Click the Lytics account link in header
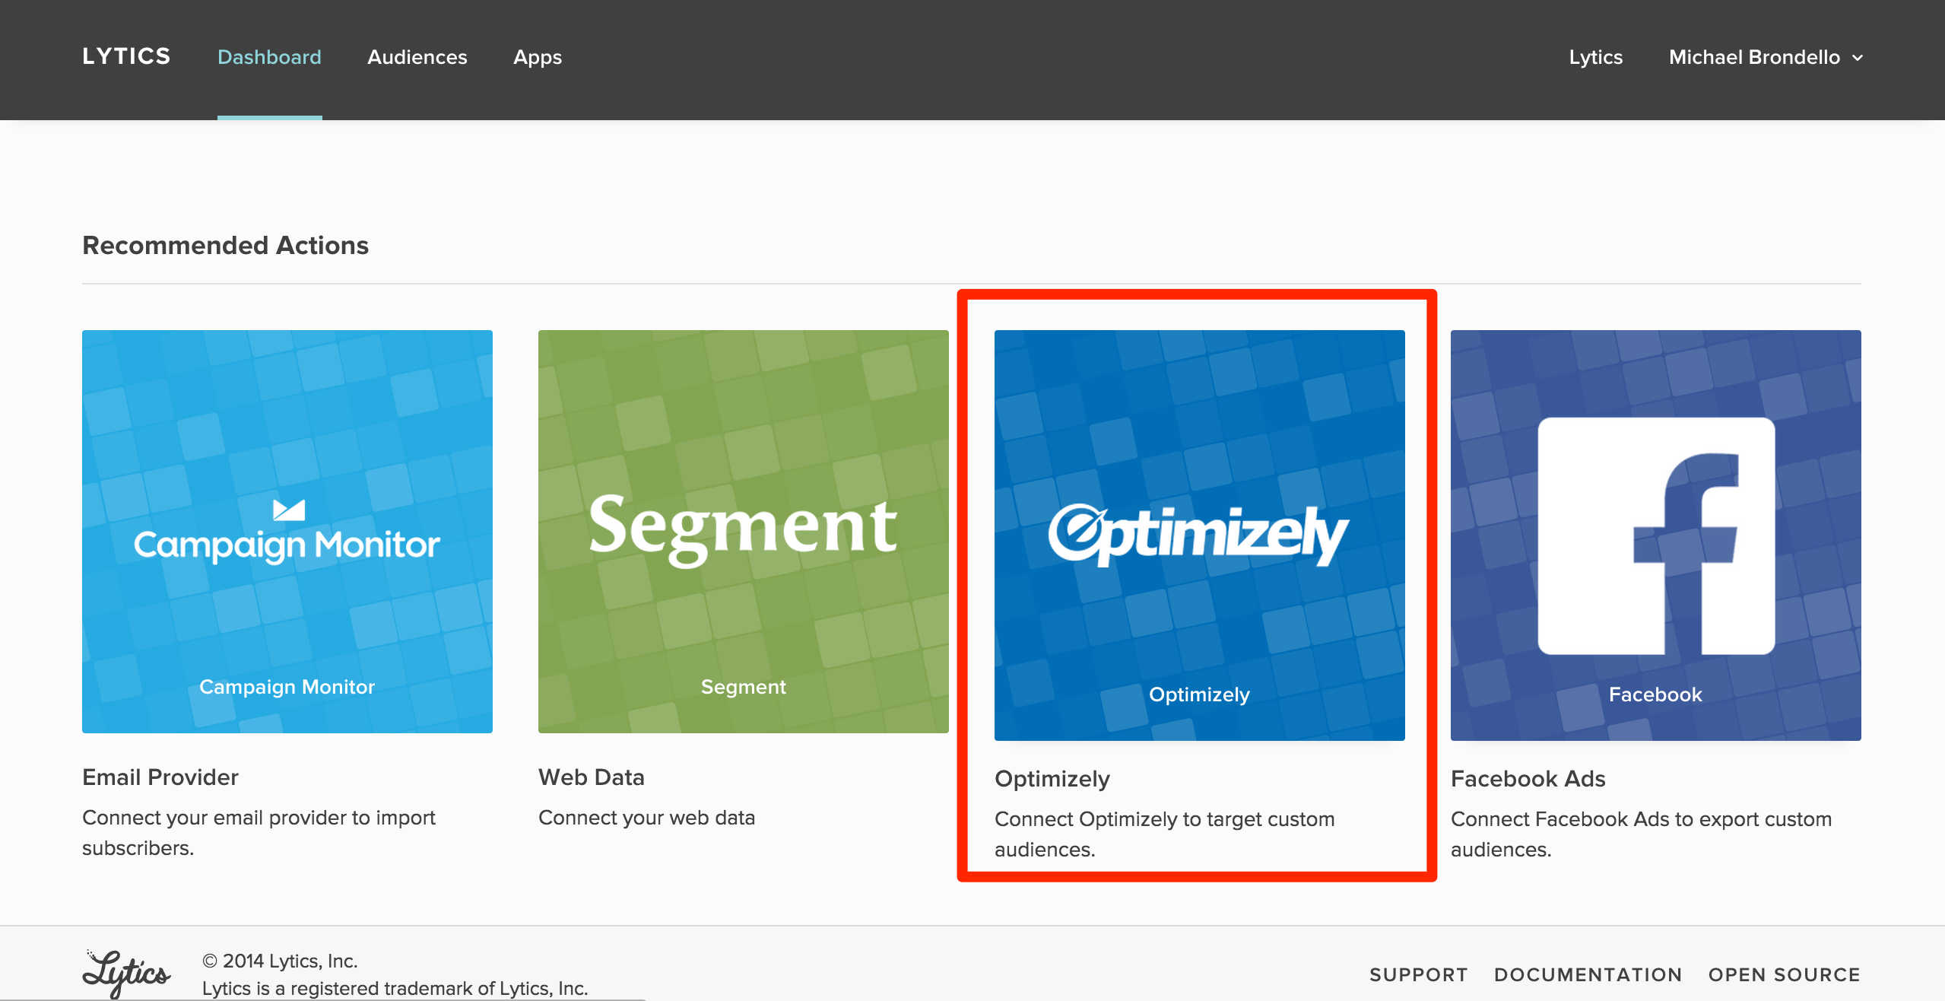Screen dimensions: 1945x1001 point(1595,57)
